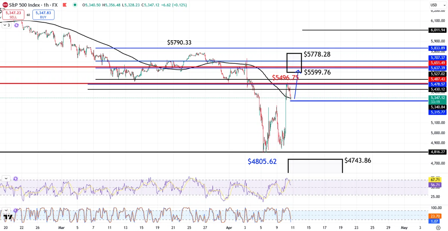This screenshot has width=448, height=231.
Task: Click the 5,527.02 black price label
Action: click(x=438, y=74)
